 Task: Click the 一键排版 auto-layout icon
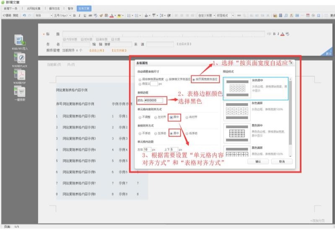(x=20, y=91)
